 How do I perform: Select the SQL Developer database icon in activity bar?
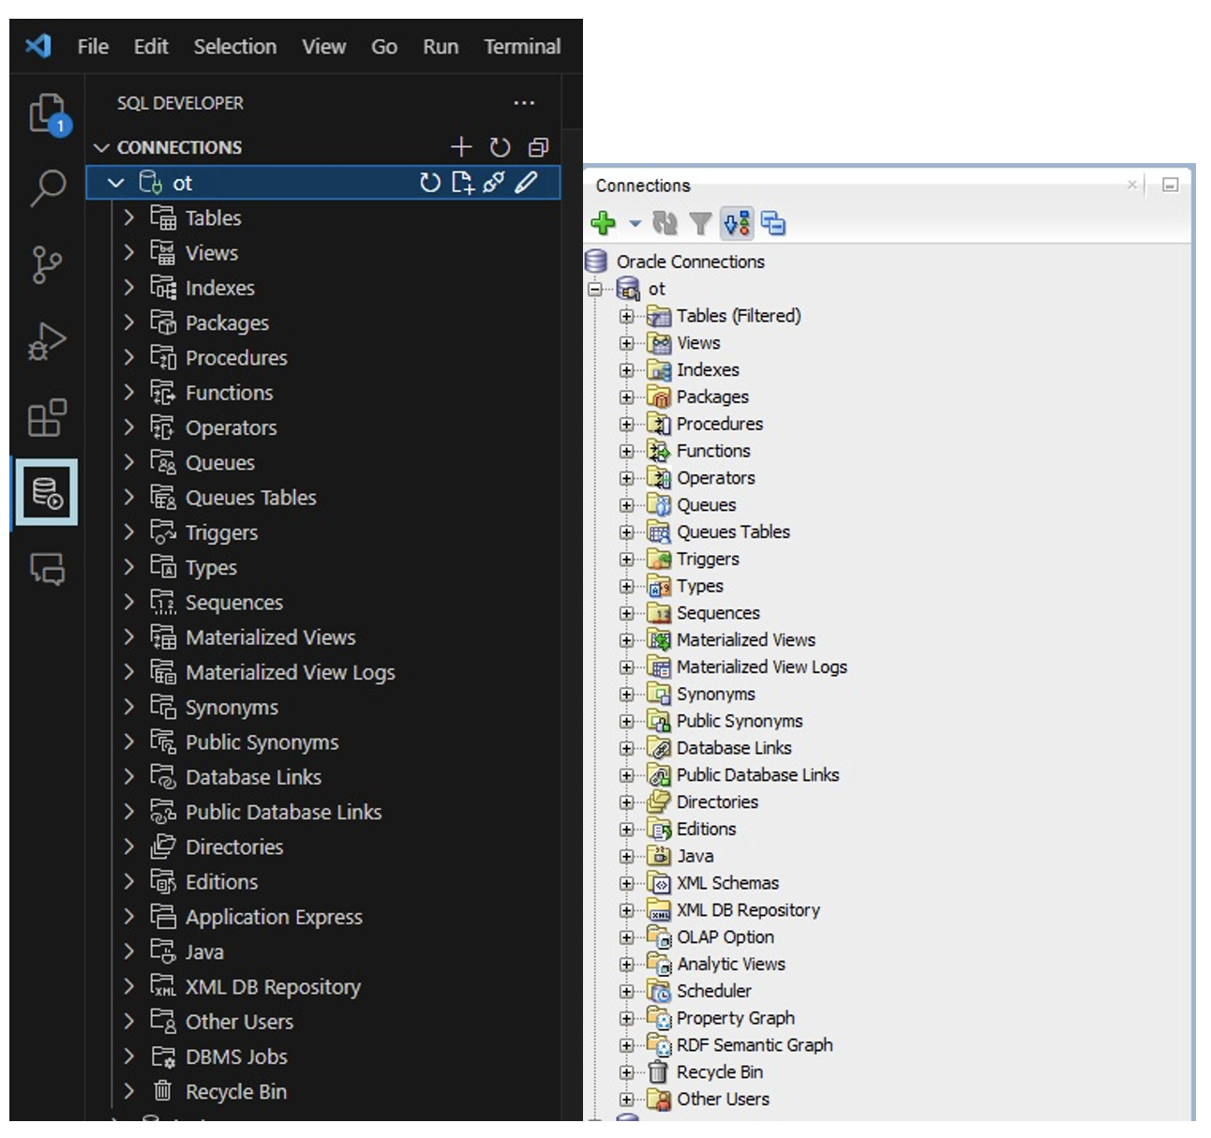(47, 492)
